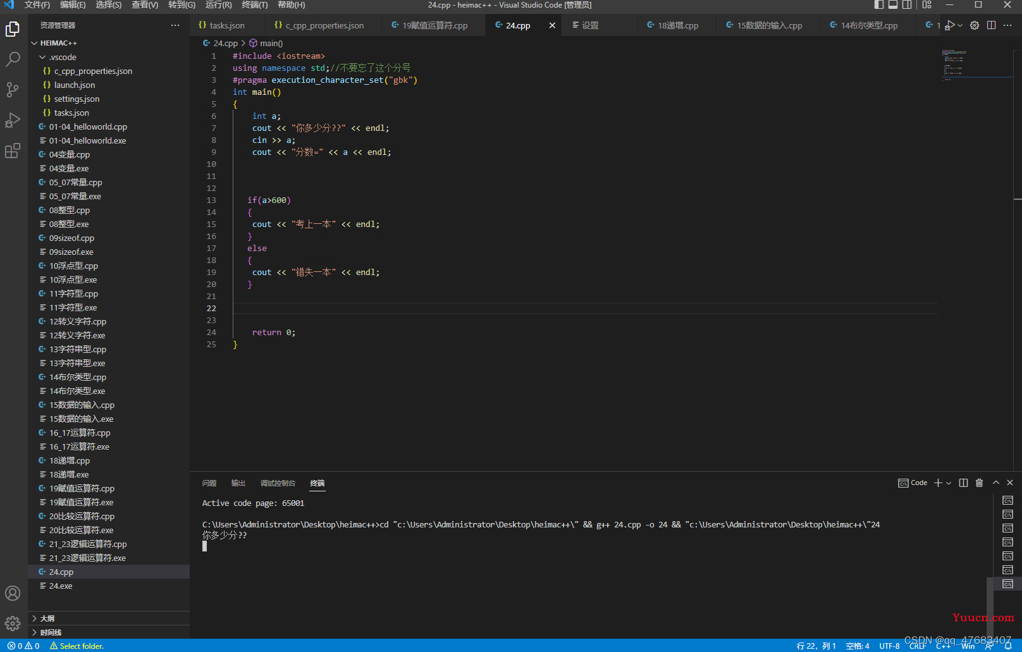Click the terminal list vertical scrollbar
The image size is (1022, 652).
(x=990, y=607)
